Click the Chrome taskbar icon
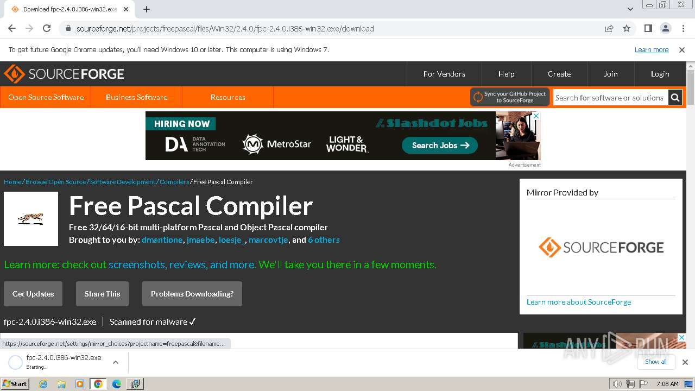The image size is (695, 391). point(98,384)
